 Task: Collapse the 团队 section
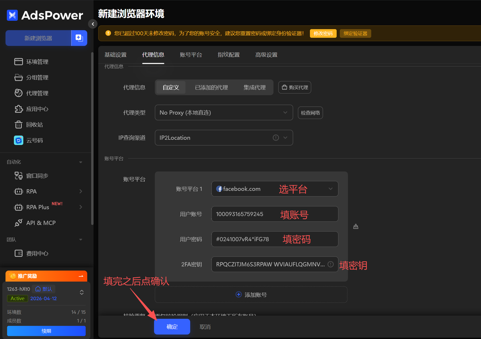tap(81, 240)
